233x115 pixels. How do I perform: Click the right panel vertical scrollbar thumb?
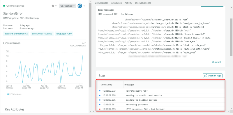tap(231, 37)
